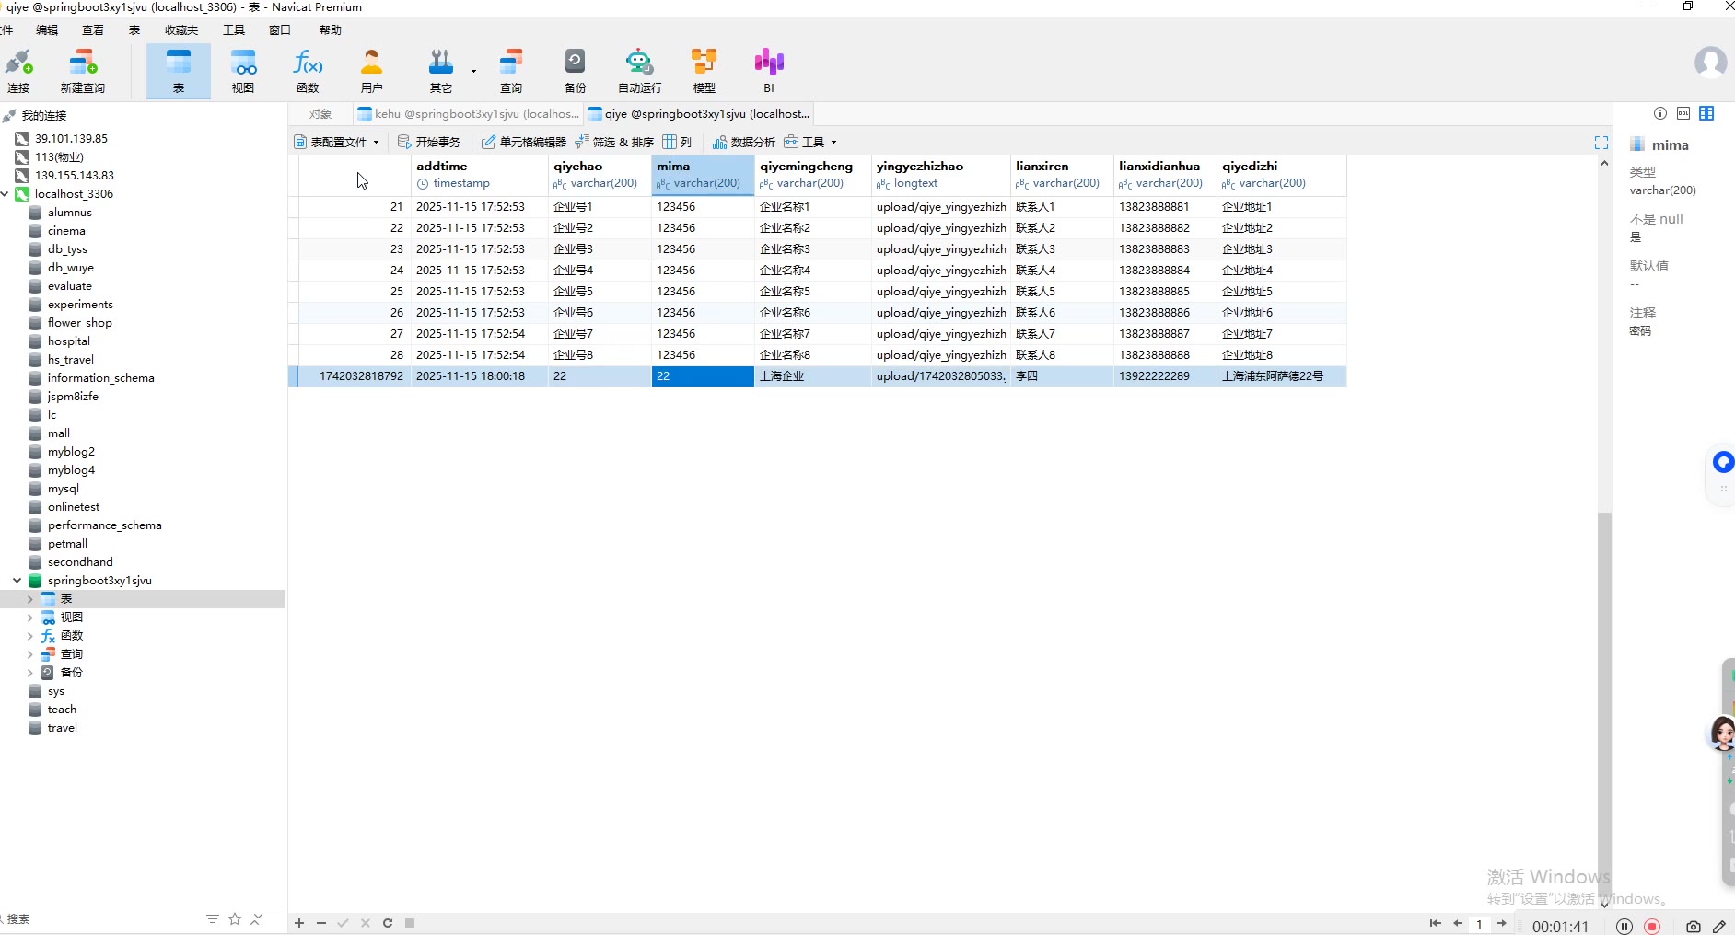Open the 收藏夹 menu

click(x=181, y=30)
